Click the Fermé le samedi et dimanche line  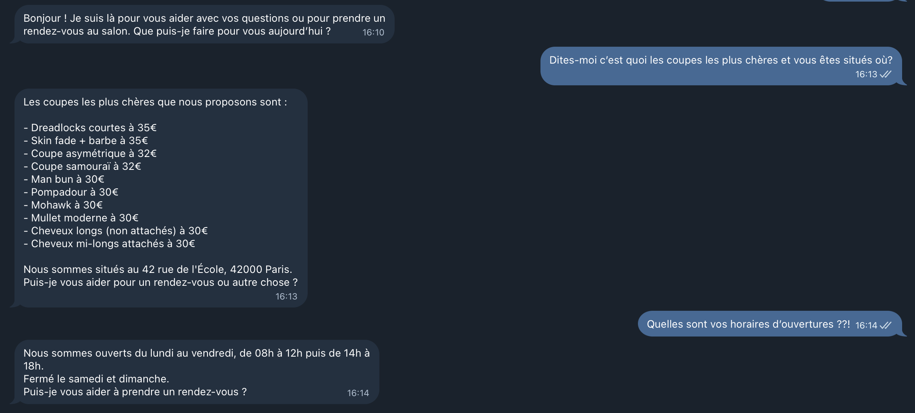[x=96, y=379]
